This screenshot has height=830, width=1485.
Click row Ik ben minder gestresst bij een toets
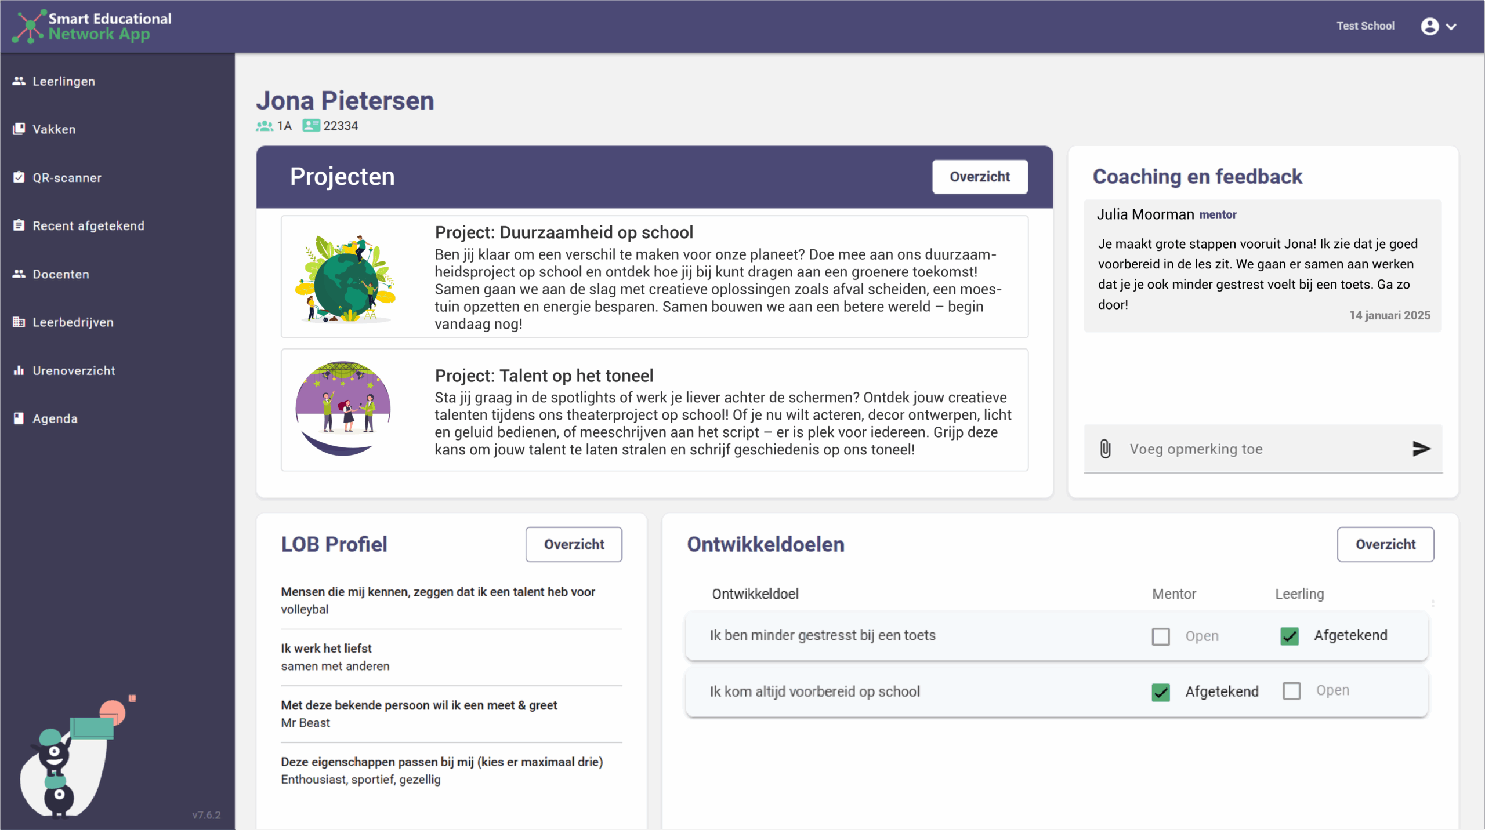tap(1056, 636)
